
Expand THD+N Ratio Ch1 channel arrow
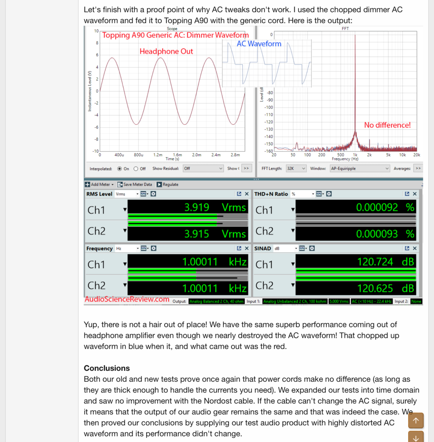point(293,210)
